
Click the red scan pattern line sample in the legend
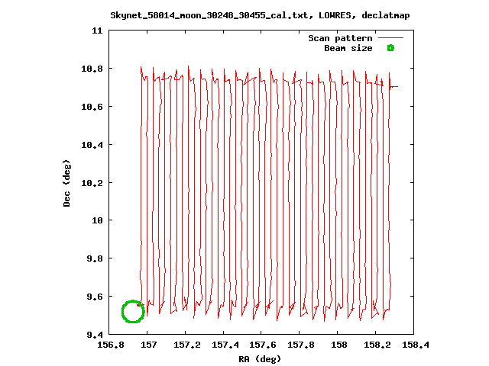[x=390, y=37]
